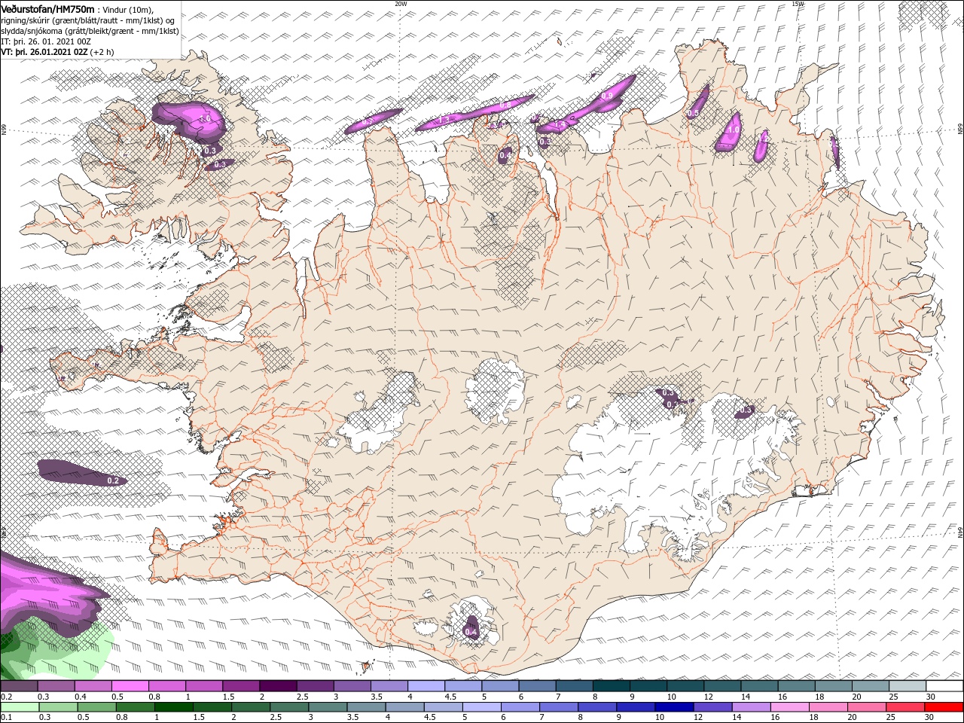Select the bottom rain scale 5 light lavender swatch
The width and height of the screenshot is (964, 723).
(x=481, y=706)
